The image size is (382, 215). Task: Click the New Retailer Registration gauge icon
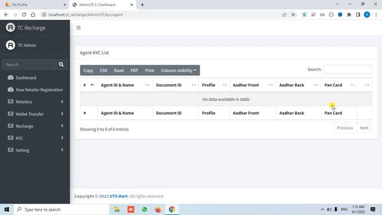pos(11,90)
